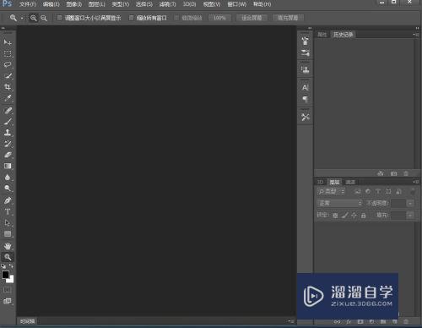The height and width of the screenshot is (328, 422).
Task: Open the Timeline panel flyout menu
Action: click(x=291, y=321)
